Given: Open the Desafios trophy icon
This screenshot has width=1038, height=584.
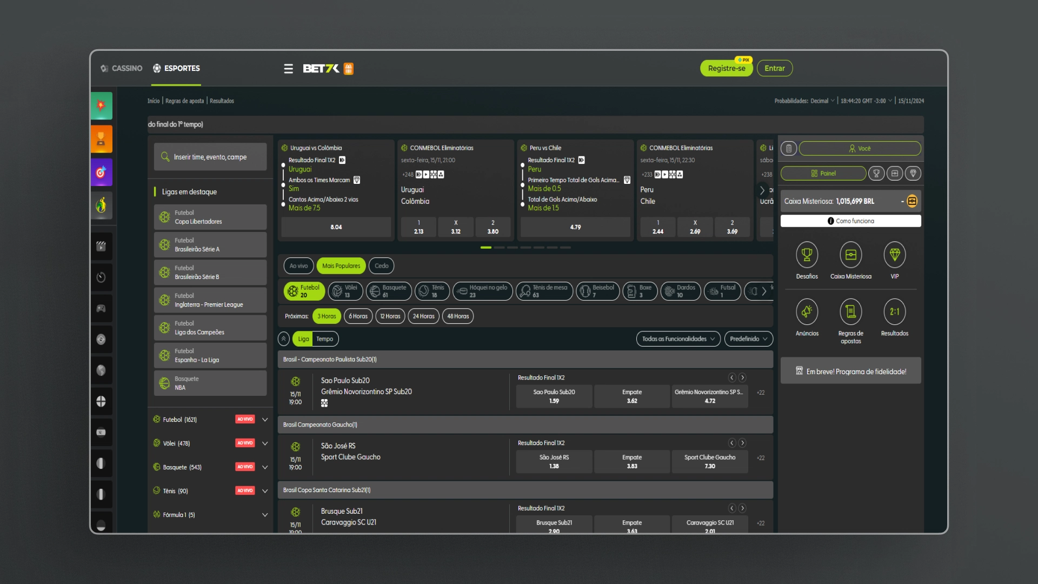Looking at the screenshot, I should tap(807, 255).
